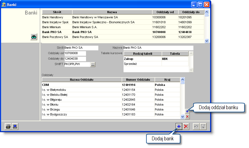
Task: Click the computer screen preview icon
Action: [x=15, y=127]
